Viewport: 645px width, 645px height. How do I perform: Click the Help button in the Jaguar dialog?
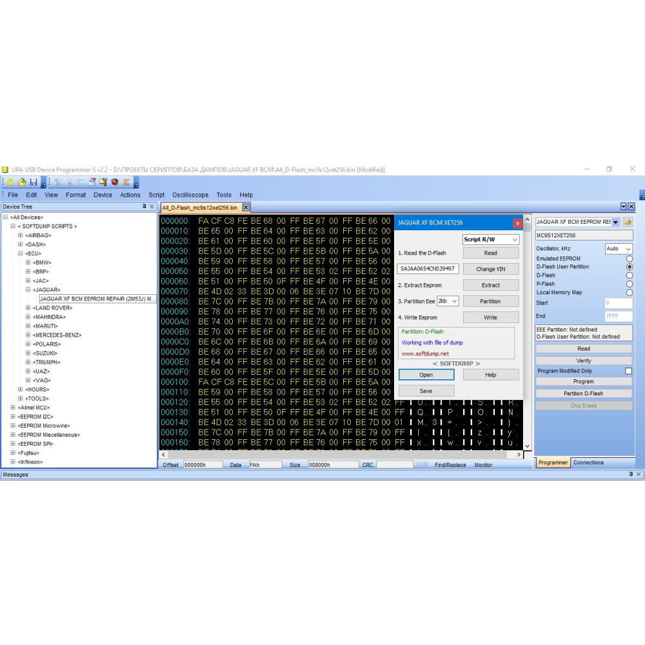491,375
